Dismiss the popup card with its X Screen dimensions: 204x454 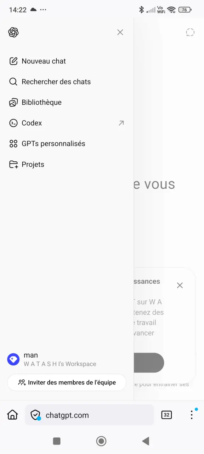[x=180, y=285]
